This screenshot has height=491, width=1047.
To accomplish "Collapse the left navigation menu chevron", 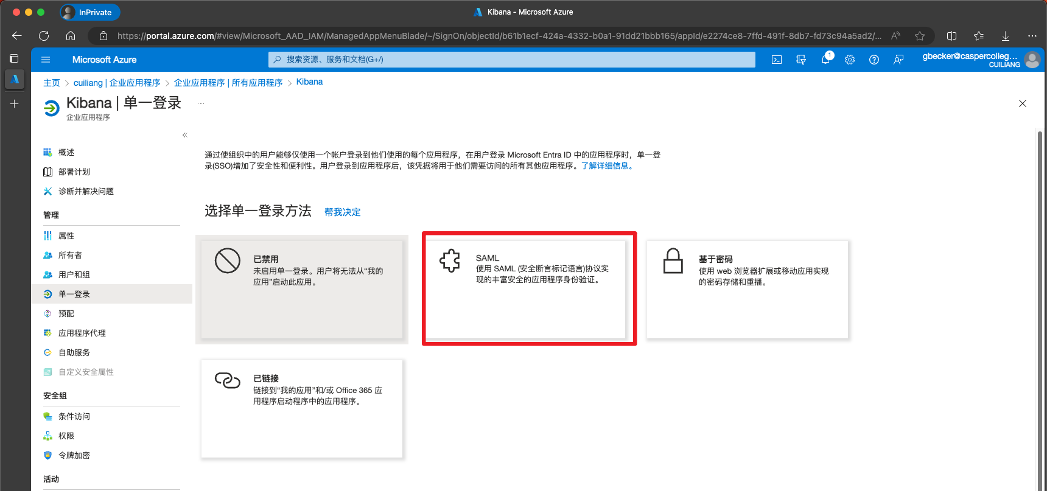I will coord(184,135).
